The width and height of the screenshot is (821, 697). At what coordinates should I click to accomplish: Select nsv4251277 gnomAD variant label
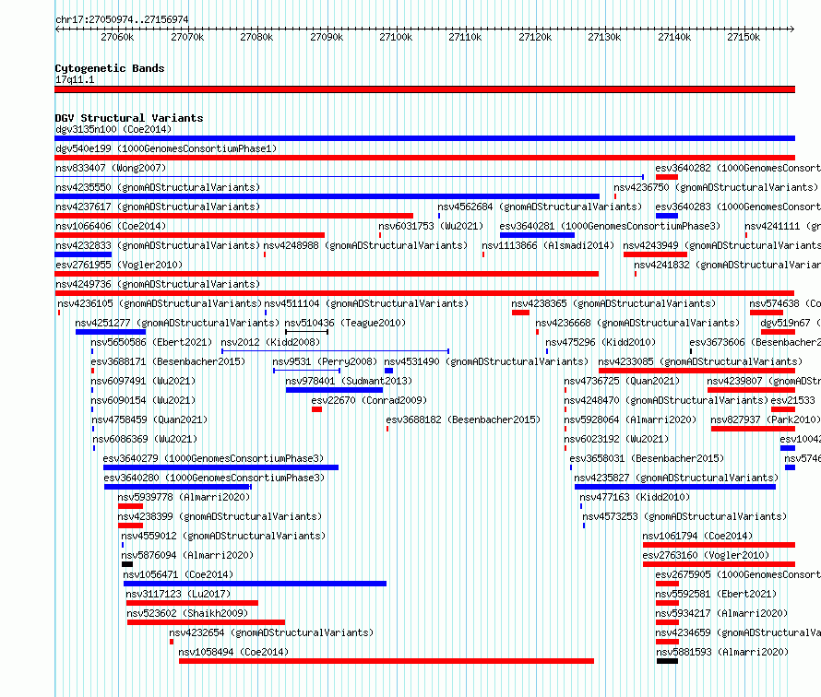177,323
